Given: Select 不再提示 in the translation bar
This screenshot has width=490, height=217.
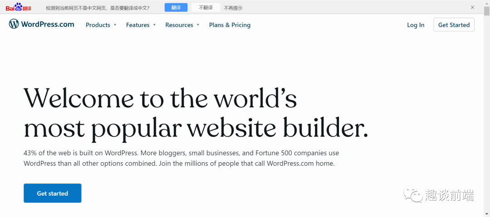Looking at the screenshot, I should pos(233,8).
